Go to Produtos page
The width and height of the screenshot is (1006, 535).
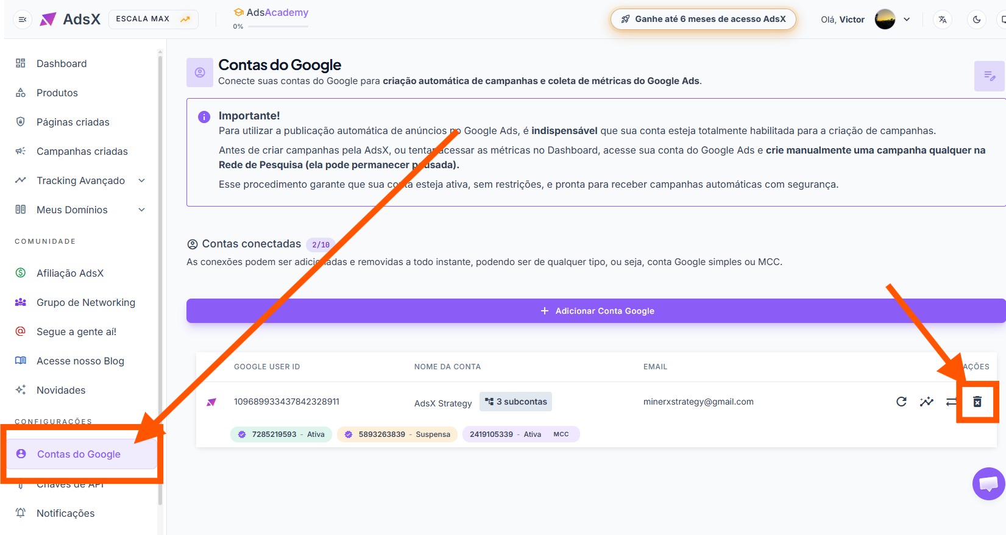57,93
